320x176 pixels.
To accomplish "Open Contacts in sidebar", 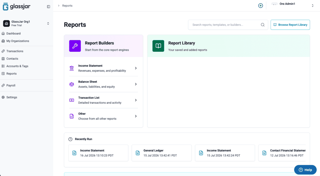I will (x=12, y=59).
